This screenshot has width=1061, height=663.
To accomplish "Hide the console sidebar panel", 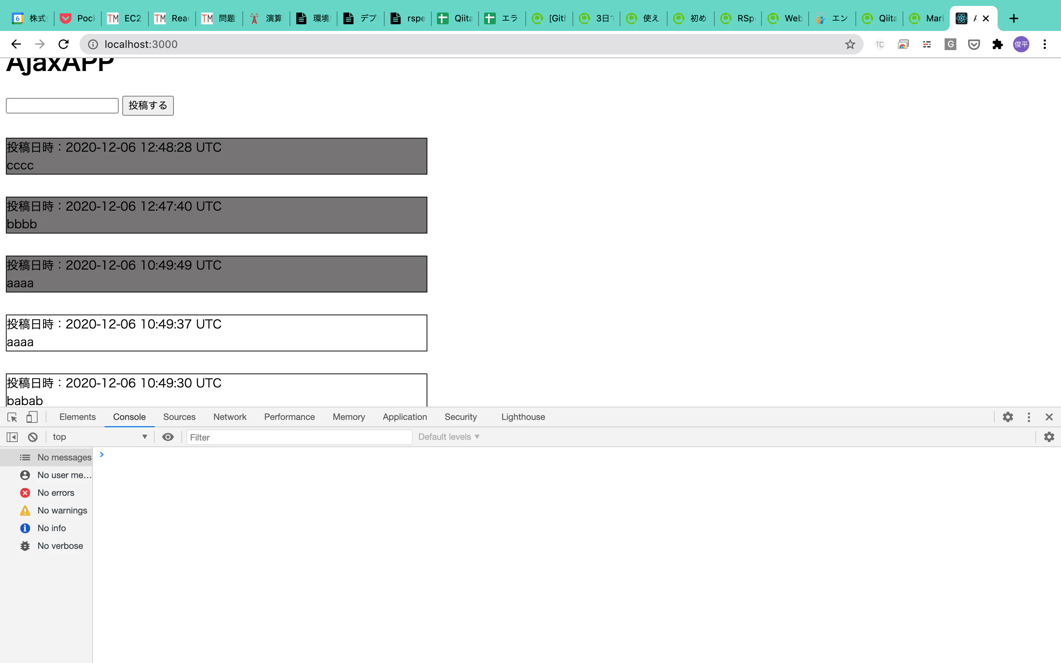I will pos(12,437).
